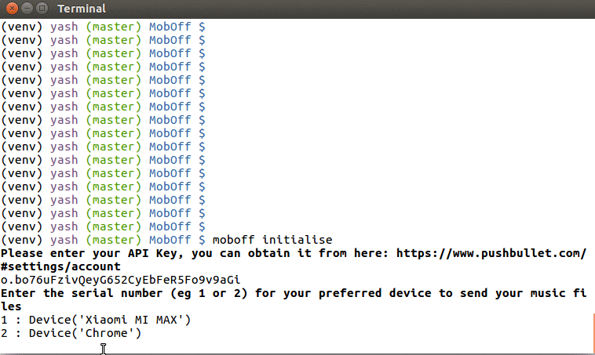Click the 'MobOff' directory name on command line
This screenshot has width=595, height=355.
click(170, 240)
